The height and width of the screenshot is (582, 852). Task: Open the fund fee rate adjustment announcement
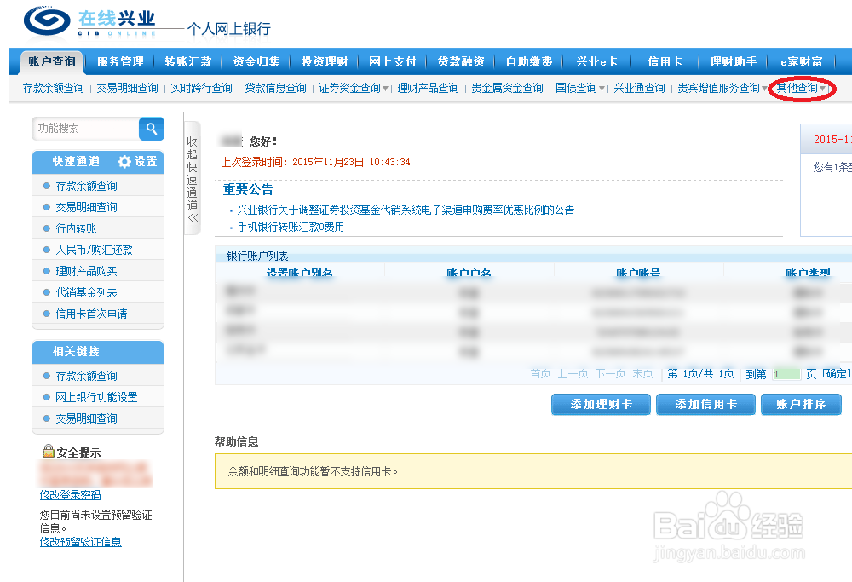coord(406,210)
